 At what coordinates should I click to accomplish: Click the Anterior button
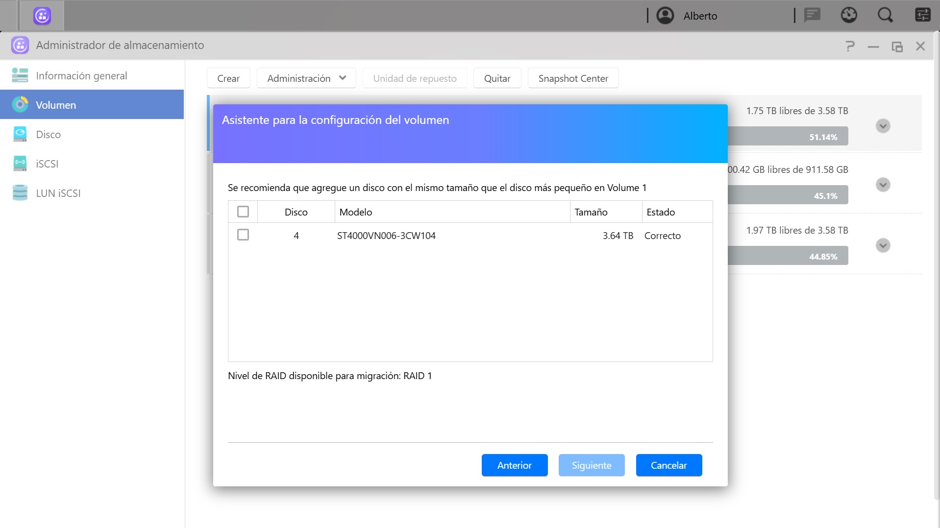514,465
